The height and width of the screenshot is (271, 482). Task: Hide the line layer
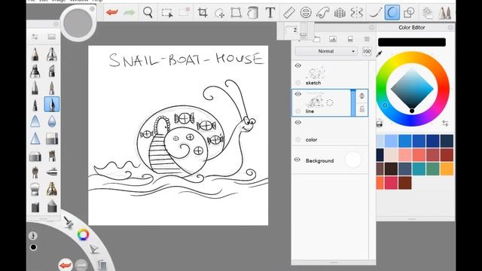pyautogui.click(x=298, y=94)
